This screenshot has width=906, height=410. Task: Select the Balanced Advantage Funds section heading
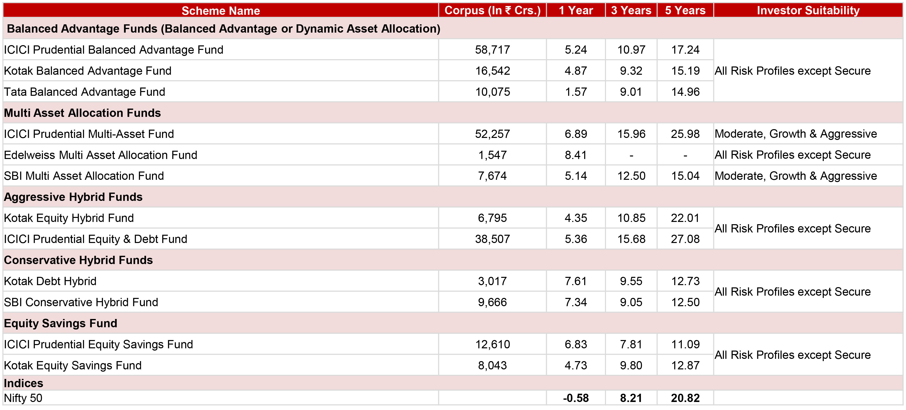pos(223,29)
